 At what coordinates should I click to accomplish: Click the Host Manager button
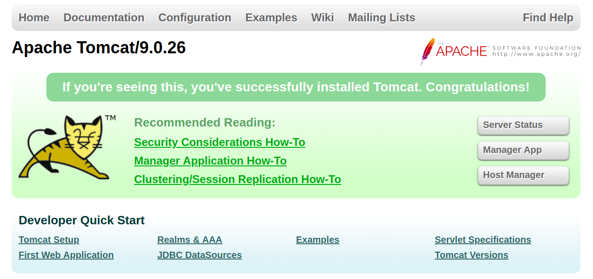pos(523,175)
